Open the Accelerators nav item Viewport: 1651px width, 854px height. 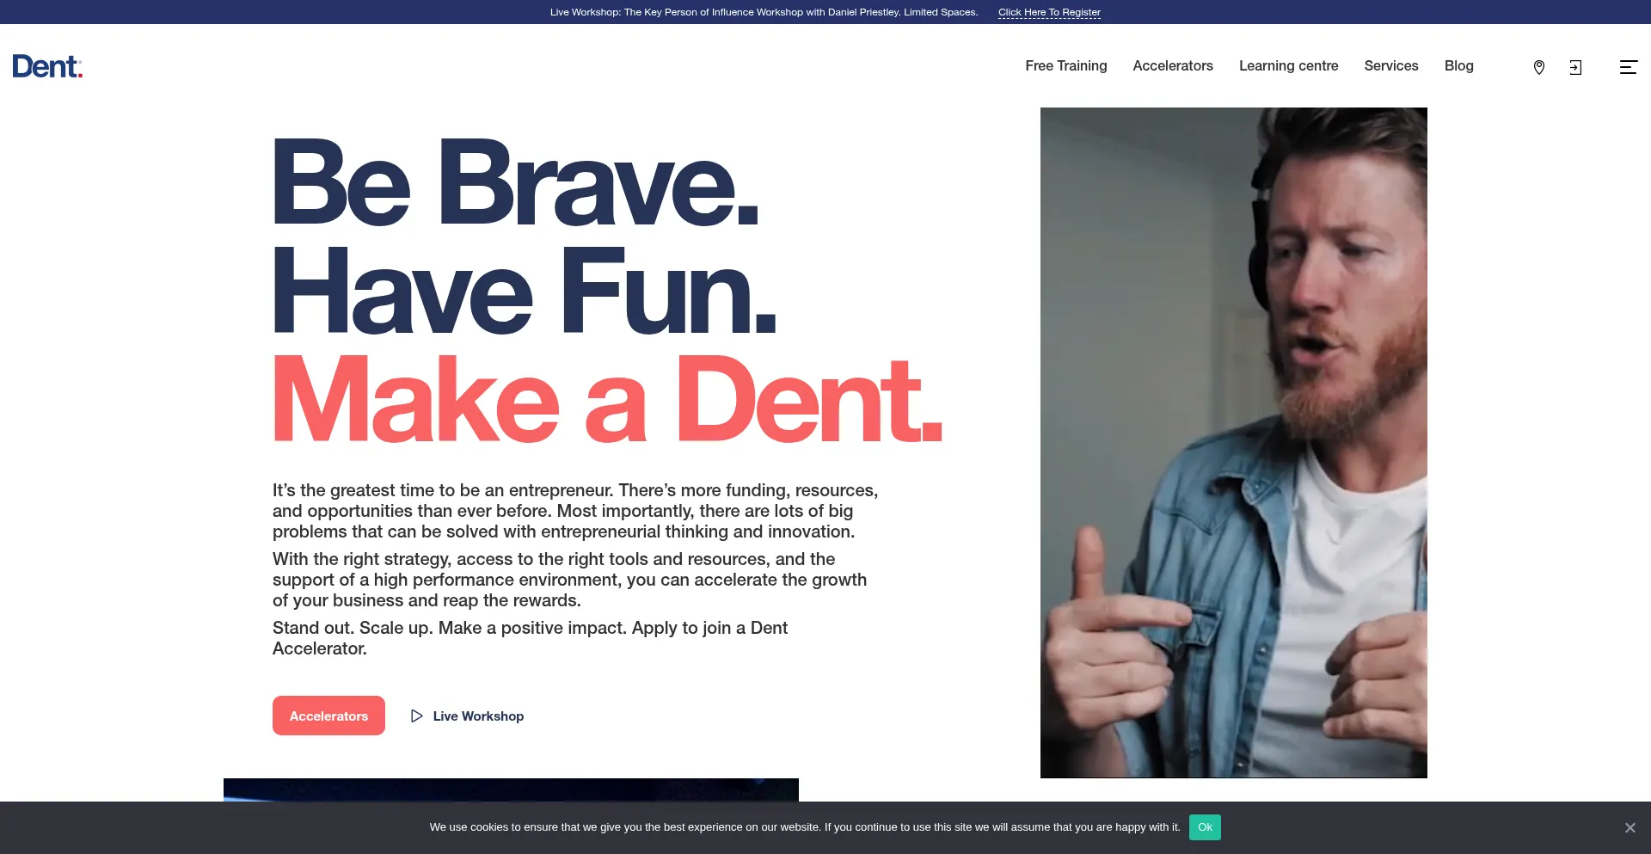tap(1173, 66)
